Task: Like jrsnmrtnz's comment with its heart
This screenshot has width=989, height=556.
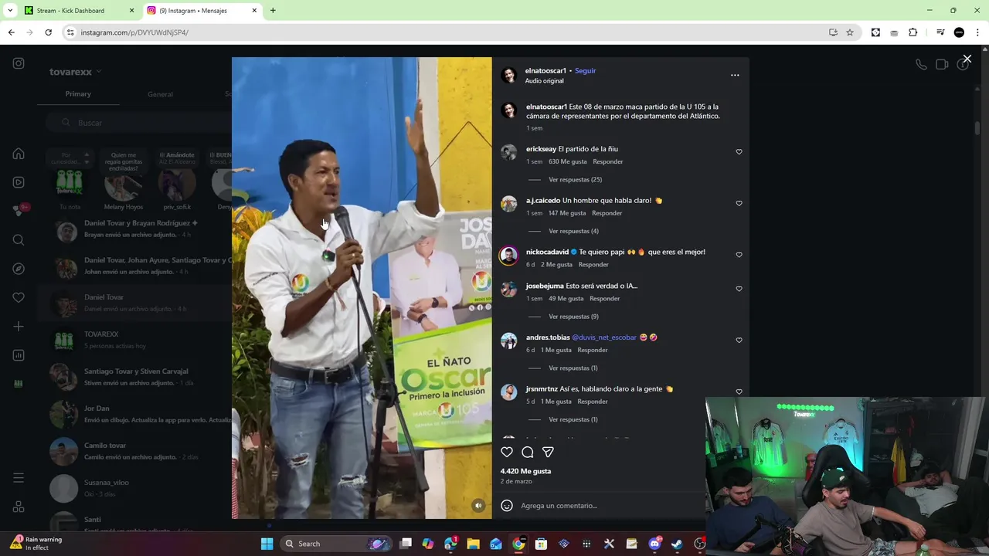Action: point(739,392)
